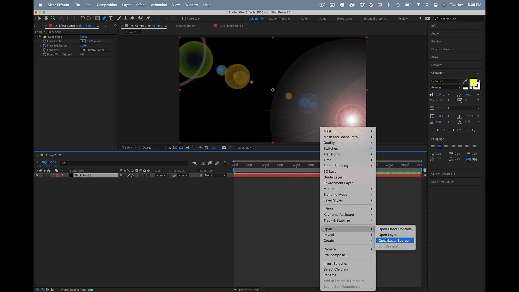Viewport: 519px width, 292px height.
Task: Select the Zoom tool in toolbar
Action: (53, 18)
